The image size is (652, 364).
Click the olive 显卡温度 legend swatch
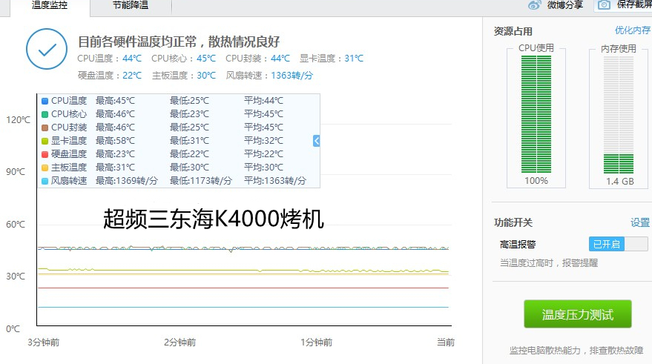[x=45, y=141]
